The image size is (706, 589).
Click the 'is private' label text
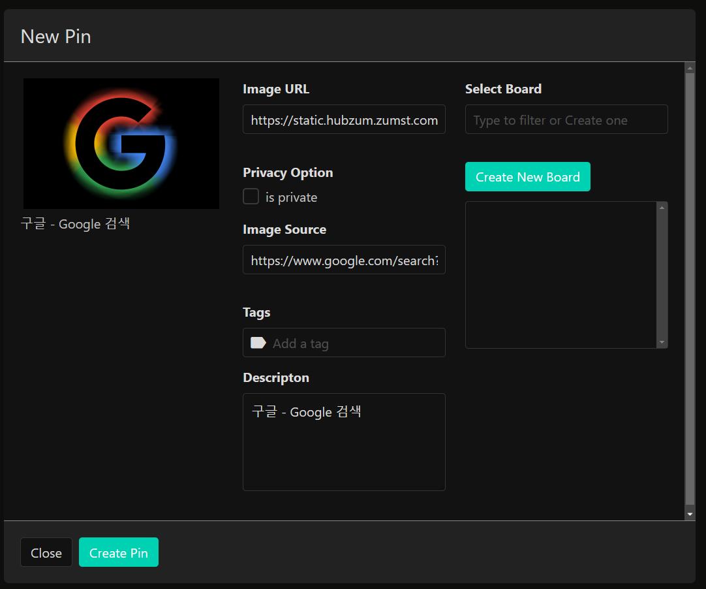291,197
